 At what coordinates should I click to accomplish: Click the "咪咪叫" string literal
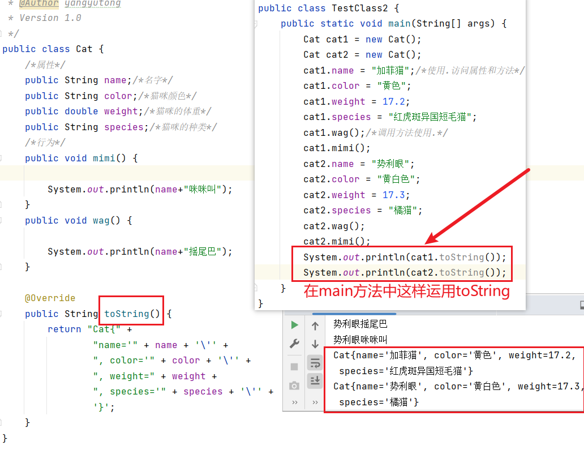[203, 189]
